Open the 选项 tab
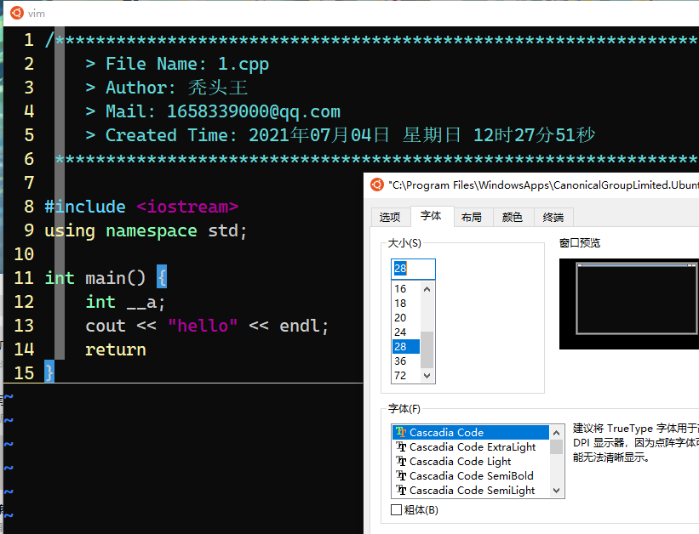Screen dimensions: 699x534 [390, 217]
